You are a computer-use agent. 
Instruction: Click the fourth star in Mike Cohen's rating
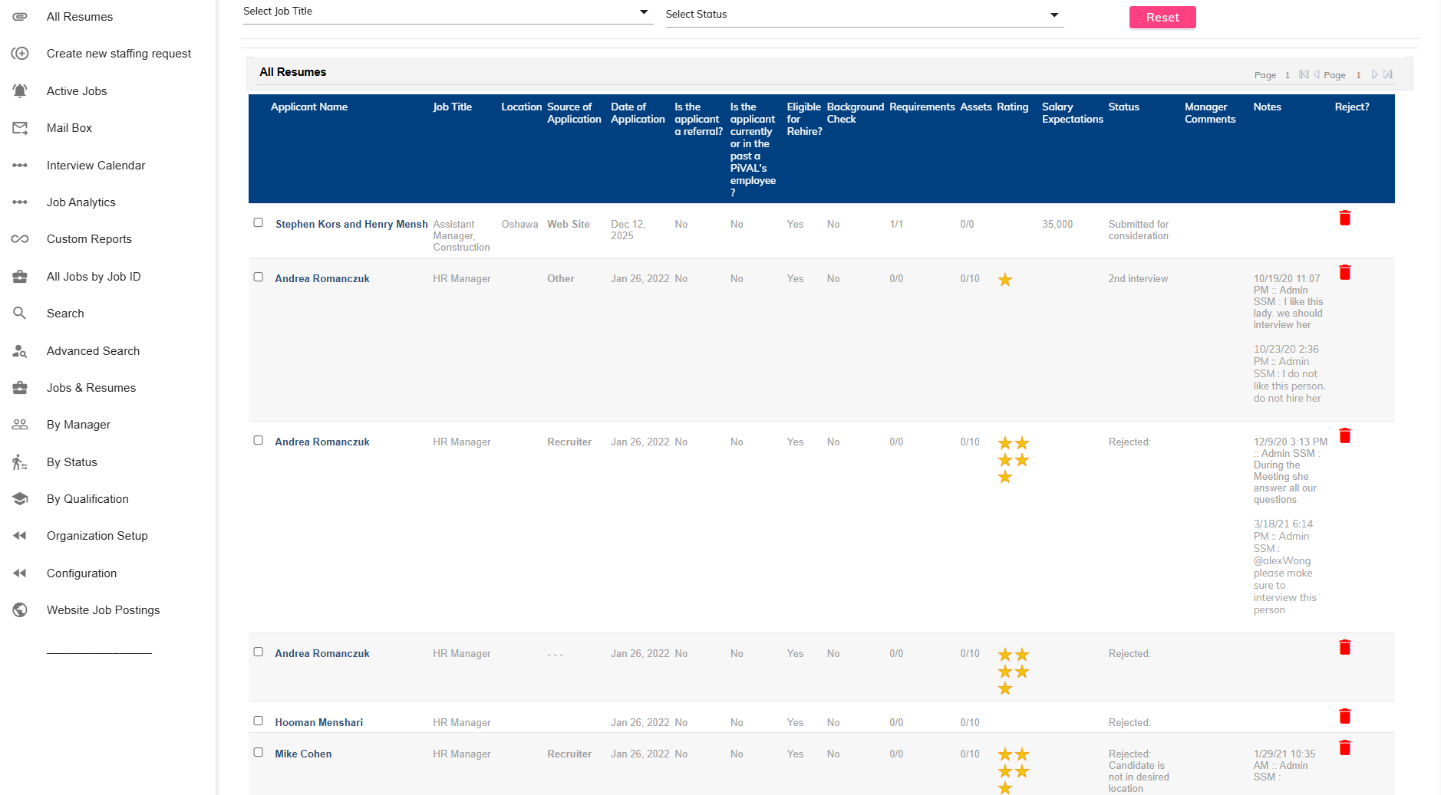1021,770
